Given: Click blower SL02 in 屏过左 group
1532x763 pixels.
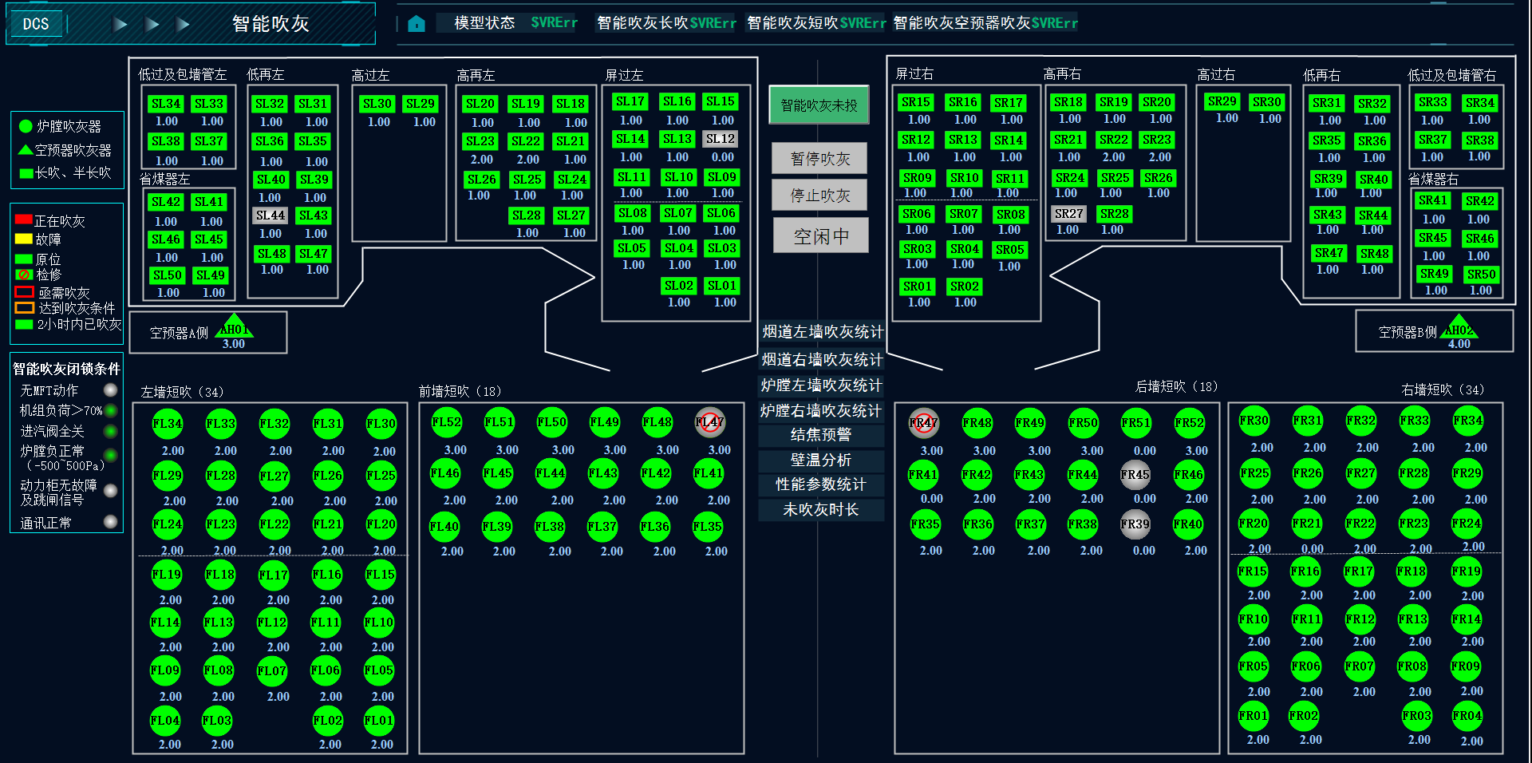Looking at the screenshot, I should 677,286.
